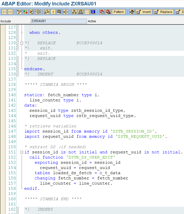Screen dimensions: 184x214
Task: Open the Where-Used List icon
Action: (x=66, y=12)
